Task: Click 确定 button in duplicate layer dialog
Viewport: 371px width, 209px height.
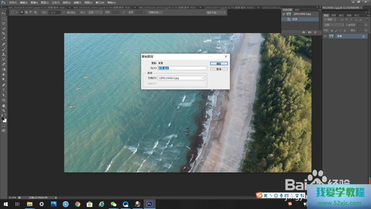Action: (x=219, y=63)
